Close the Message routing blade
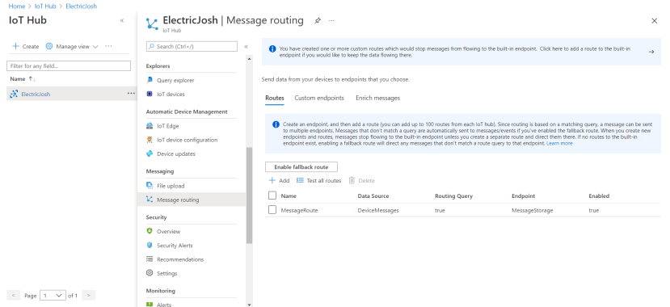Viewport: 670px width, 307px height. [x=654, y=20]
